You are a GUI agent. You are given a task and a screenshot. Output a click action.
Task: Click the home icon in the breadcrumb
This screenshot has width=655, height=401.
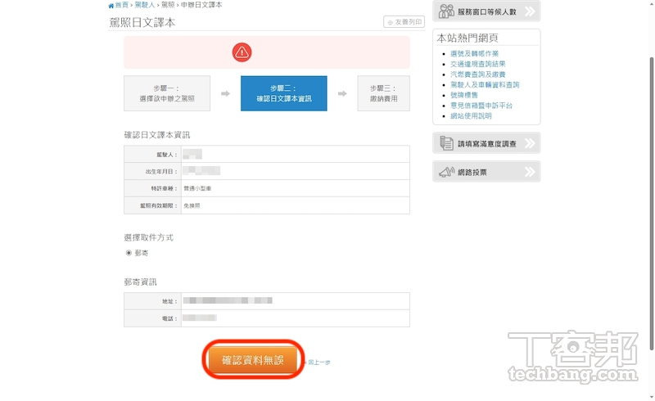tap(111, 6)
